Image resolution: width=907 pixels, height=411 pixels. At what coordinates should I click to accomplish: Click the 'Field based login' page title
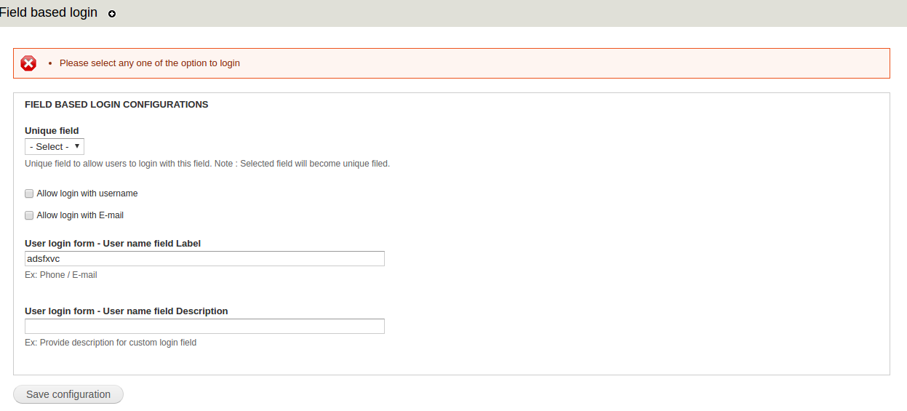(49, 13)
